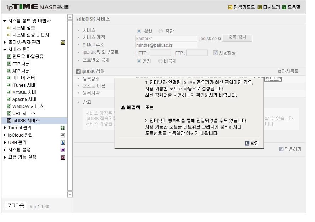Click the USB 관리 anchor icon

tap(63, 143)
